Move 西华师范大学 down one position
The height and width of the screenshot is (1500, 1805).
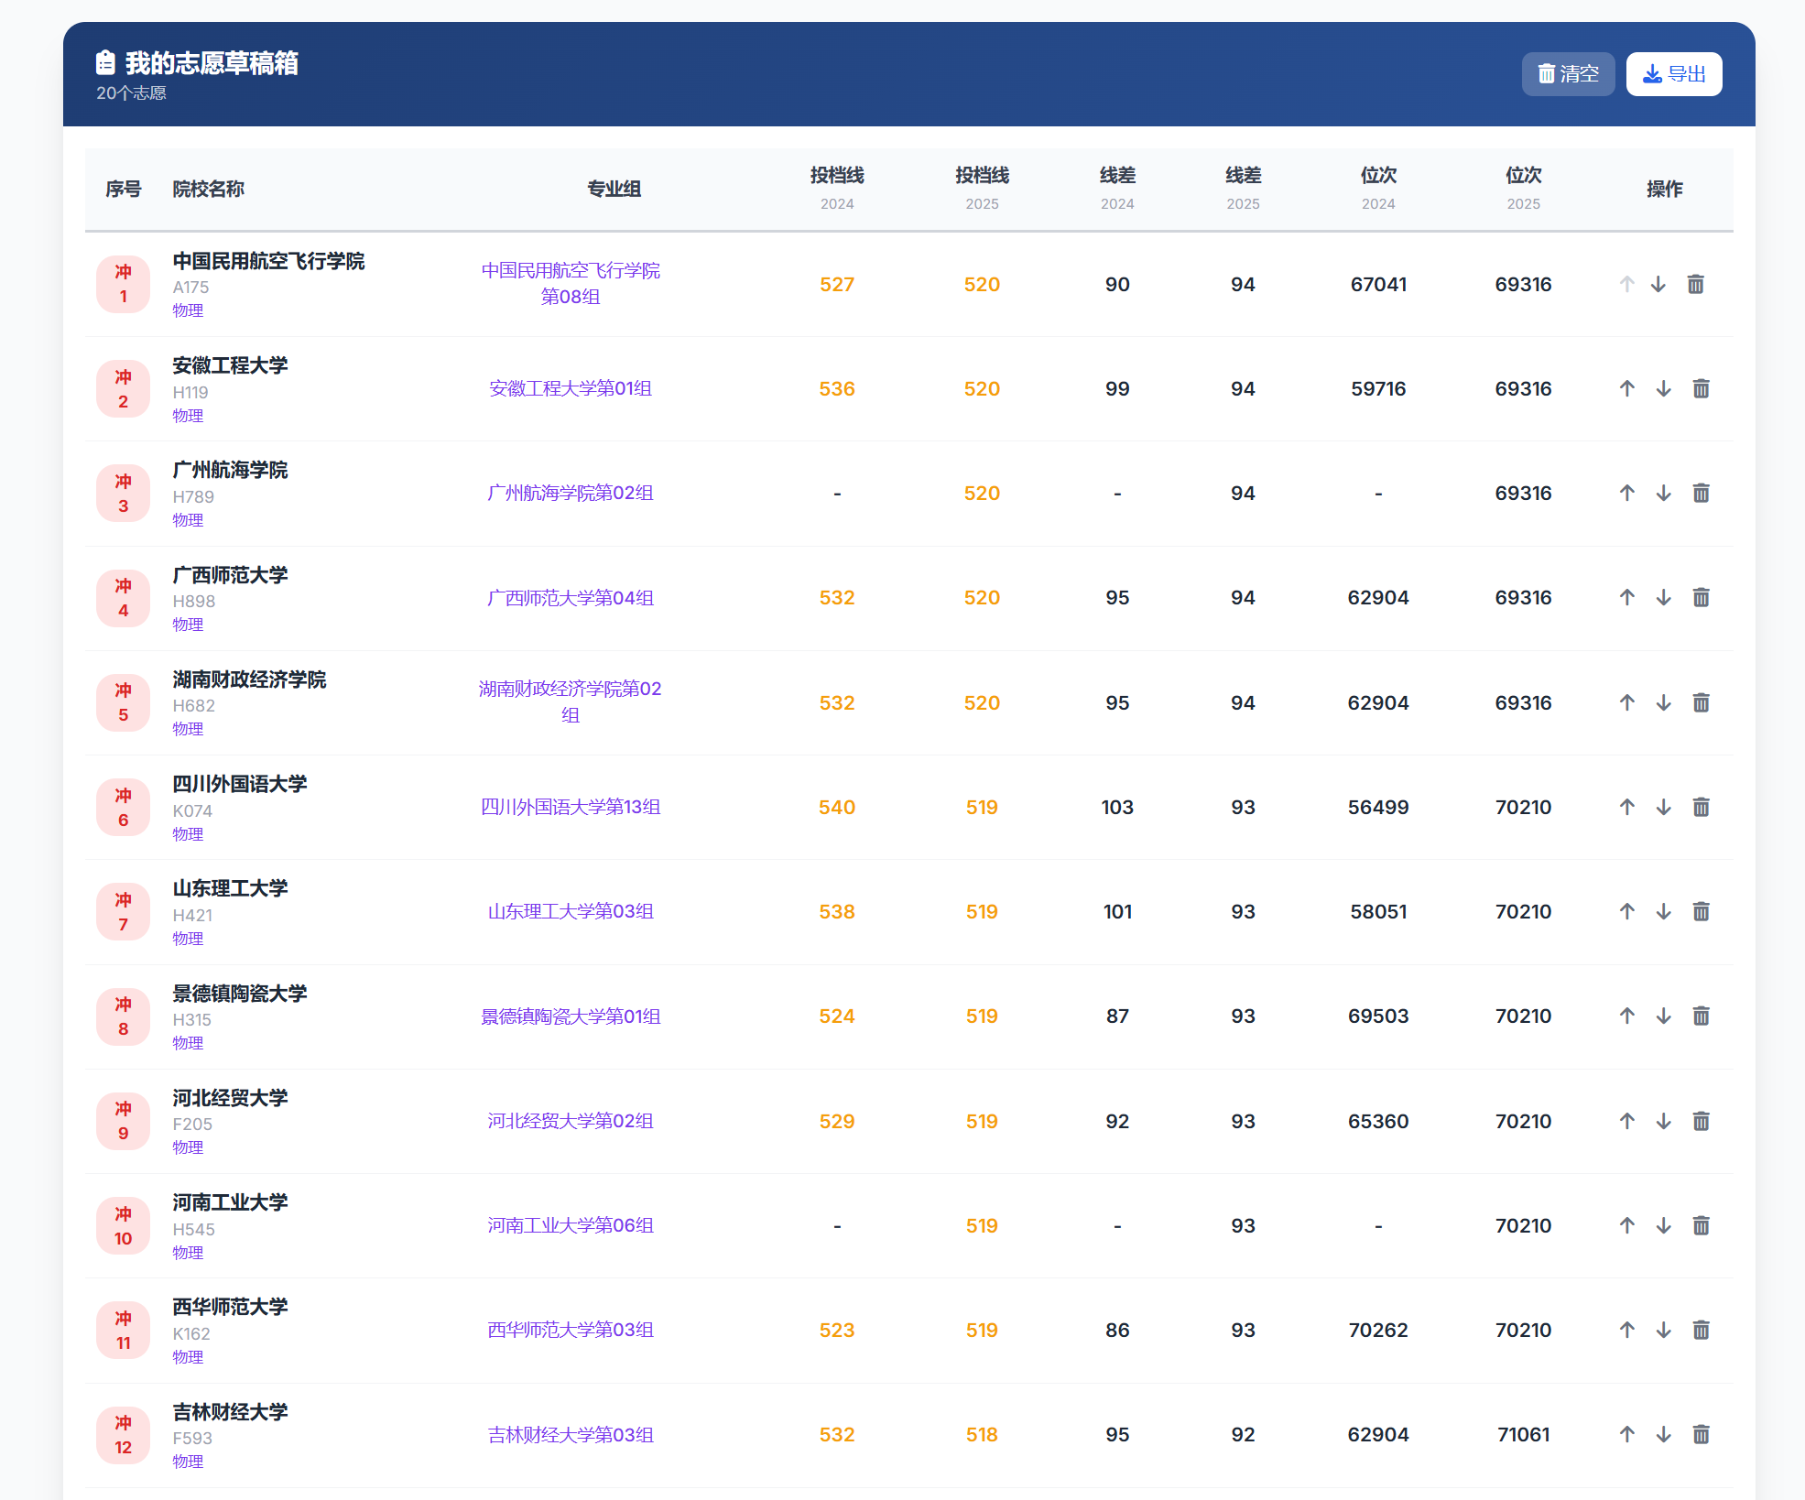pyautogui.click(x=1664, y=1331)
